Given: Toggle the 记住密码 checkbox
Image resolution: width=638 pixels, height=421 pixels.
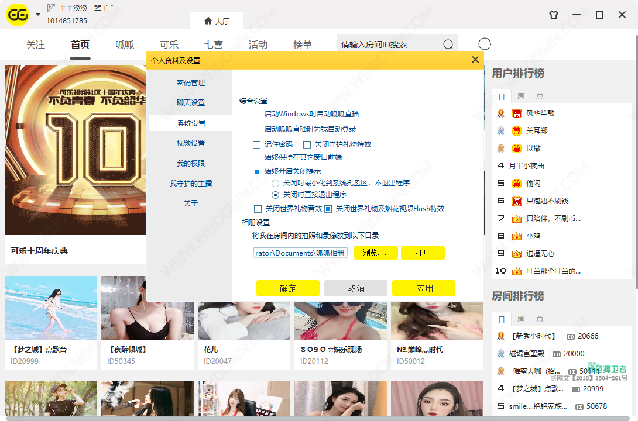Looking at the screenshot, I should [257, 144].
